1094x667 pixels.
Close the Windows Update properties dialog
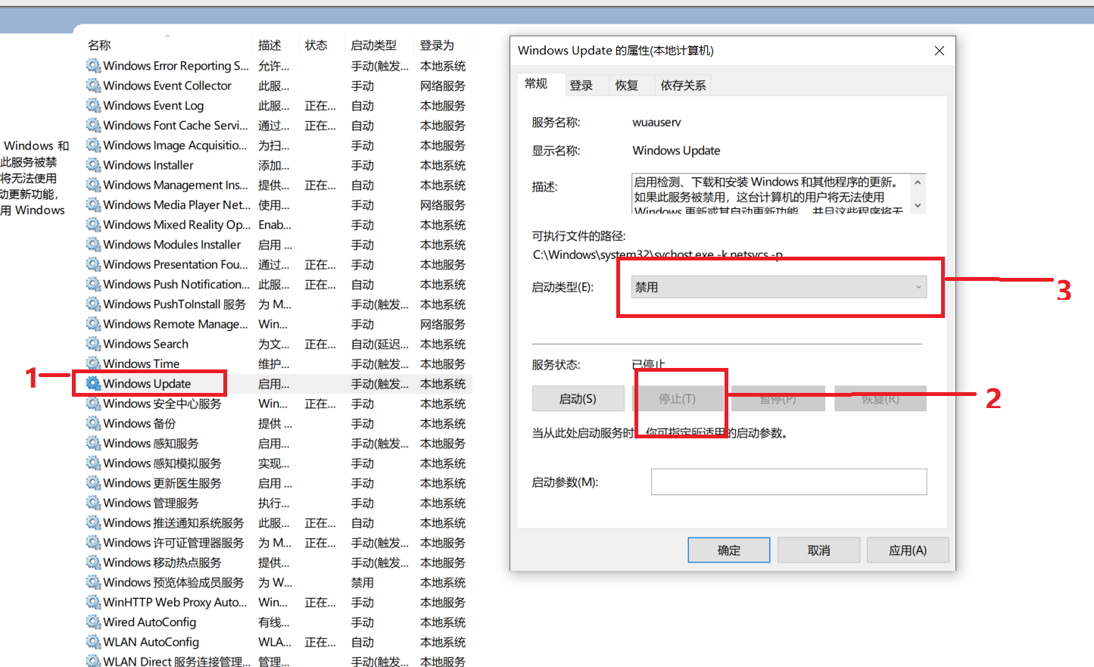[x=940, y=51]
